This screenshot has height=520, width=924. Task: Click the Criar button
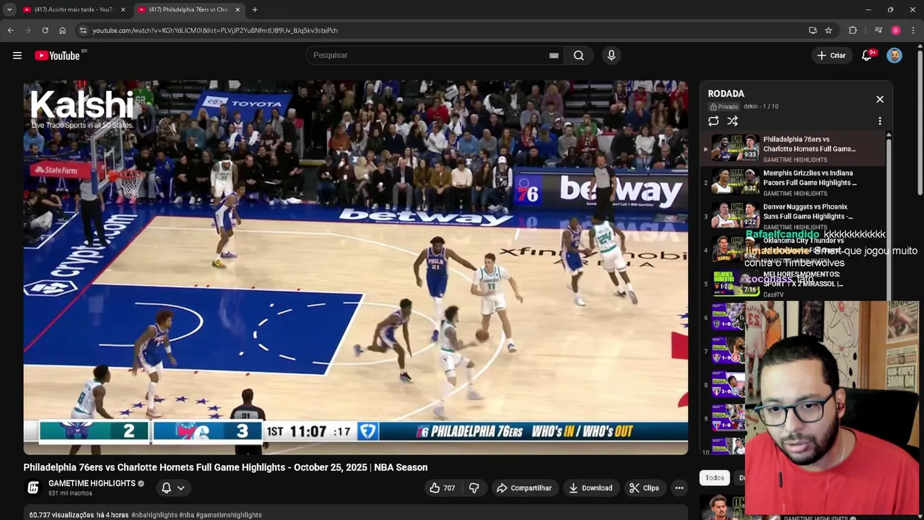coord(832,56)
